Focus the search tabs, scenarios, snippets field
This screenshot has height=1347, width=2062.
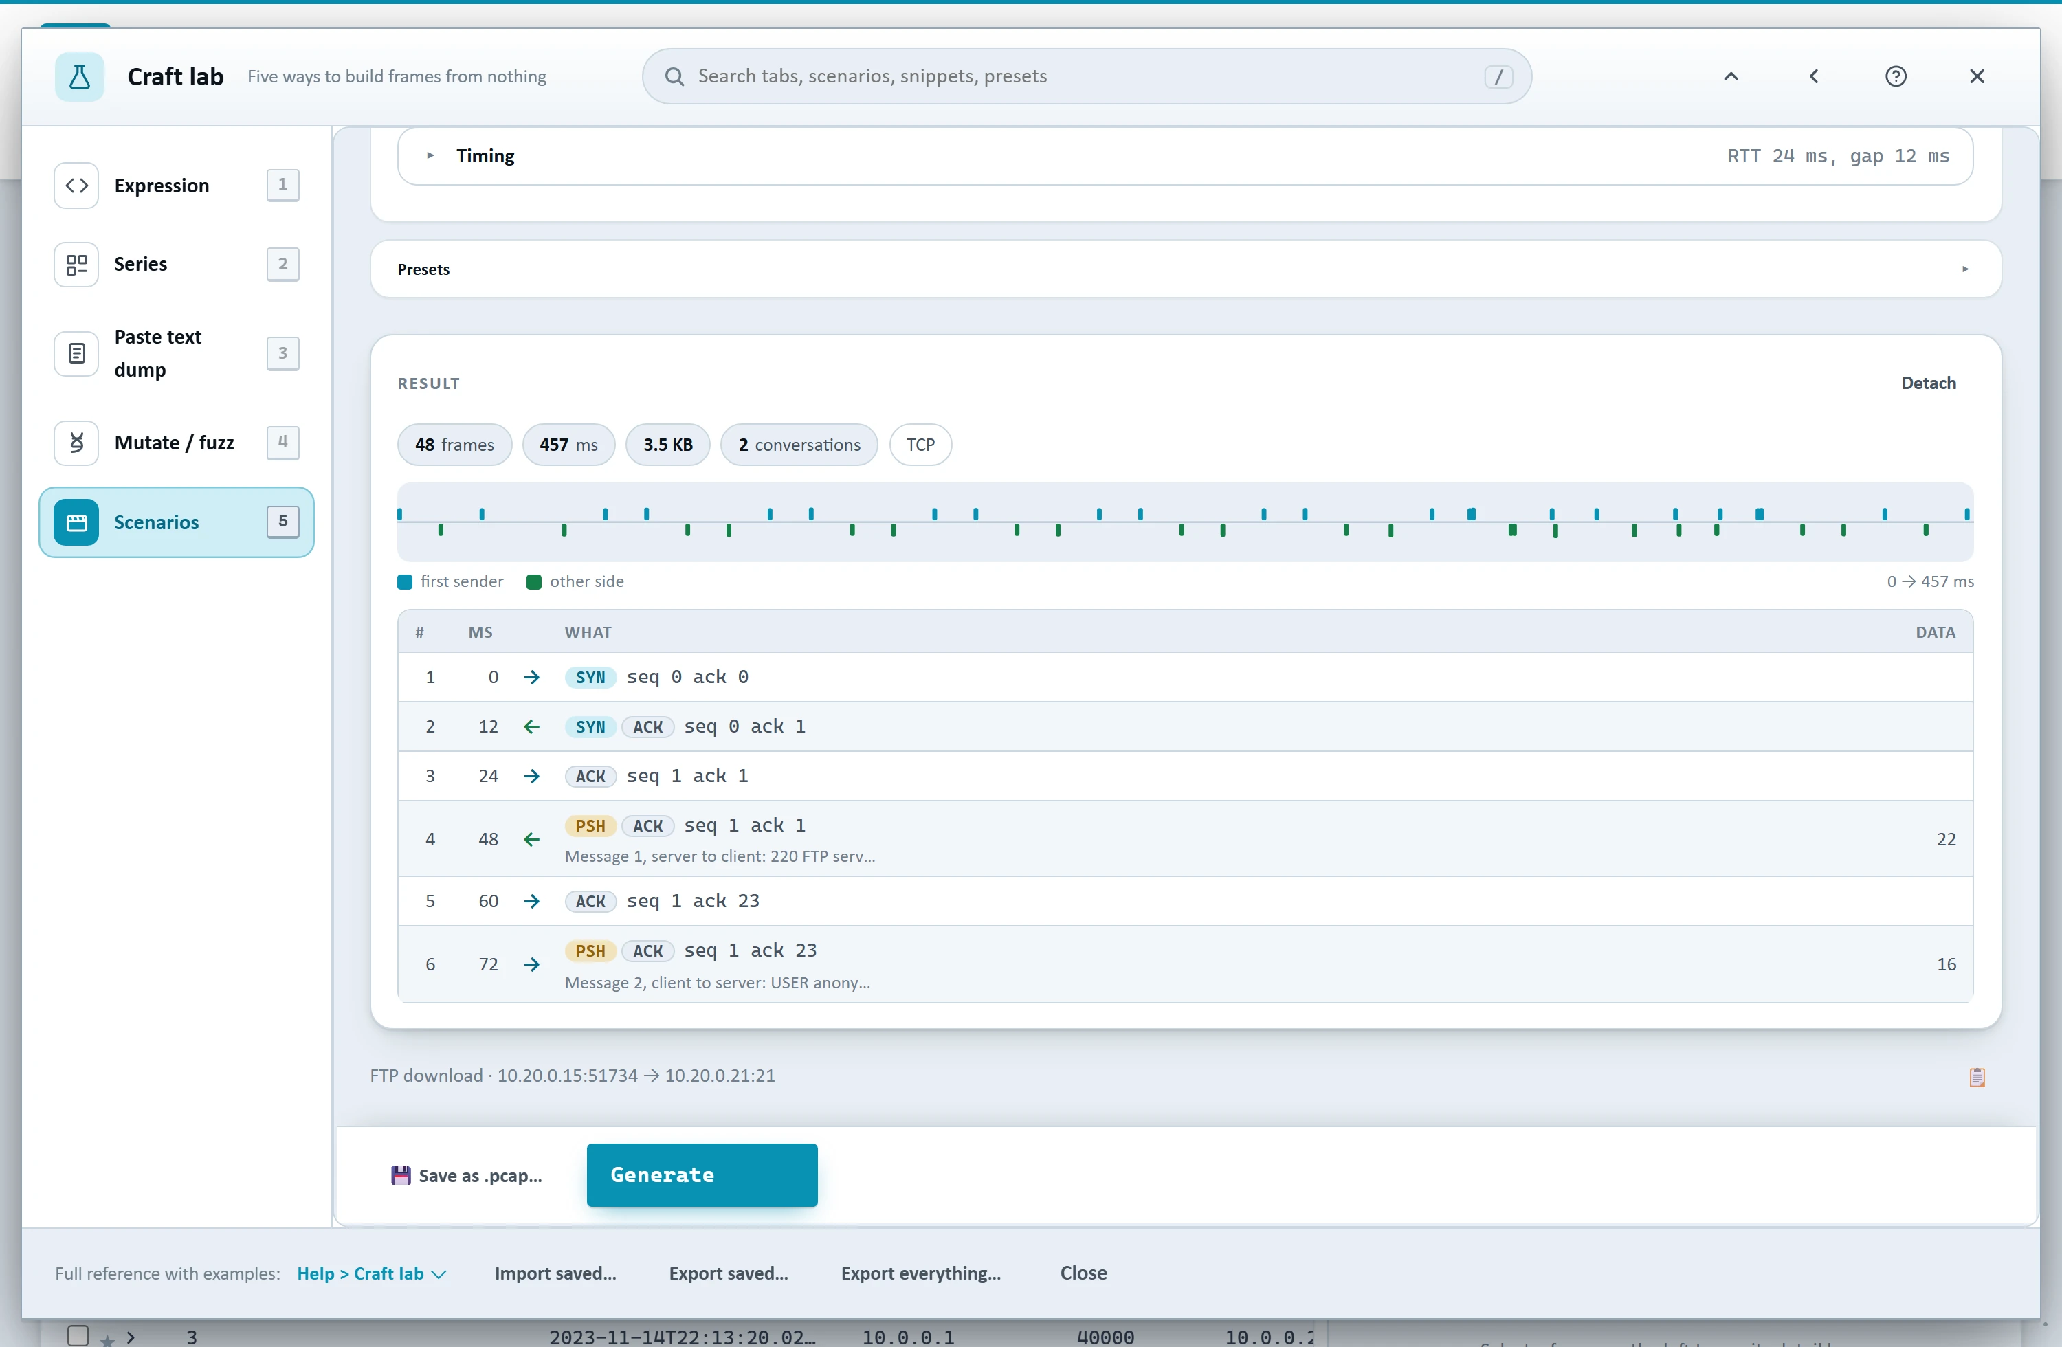coord(1087,76)
